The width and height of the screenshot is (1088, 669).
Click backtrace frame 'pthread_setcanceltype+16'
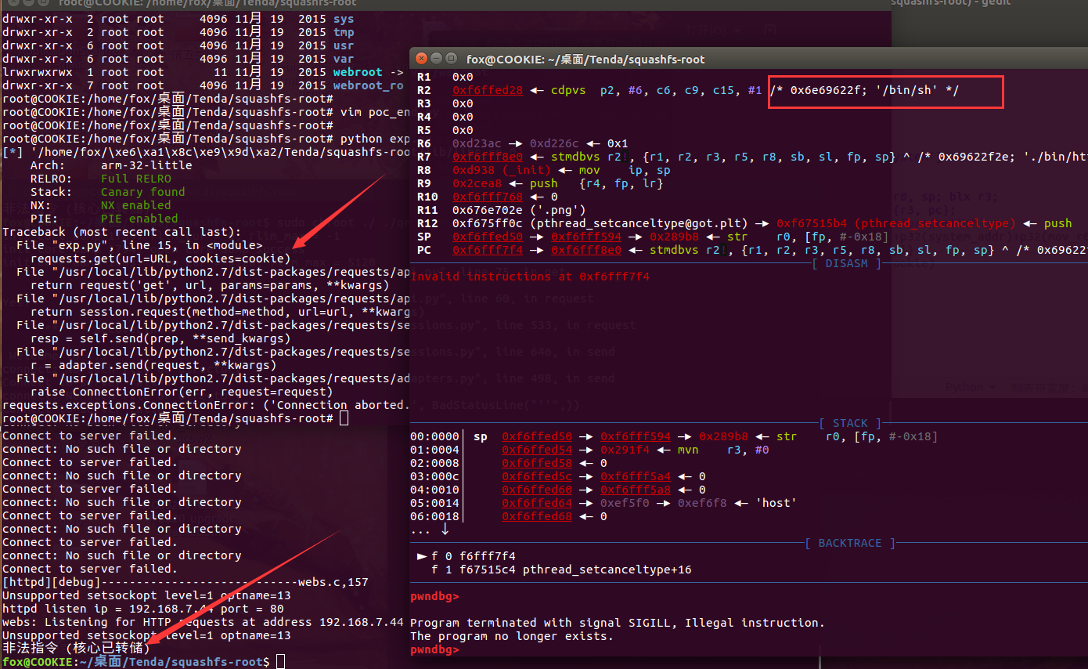[x=607, y=570]
